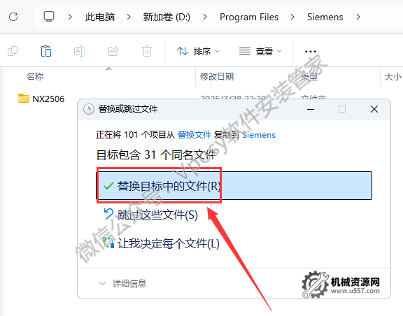Click the Share toolbar icon
403x316 pixels.
click(113, 51)
